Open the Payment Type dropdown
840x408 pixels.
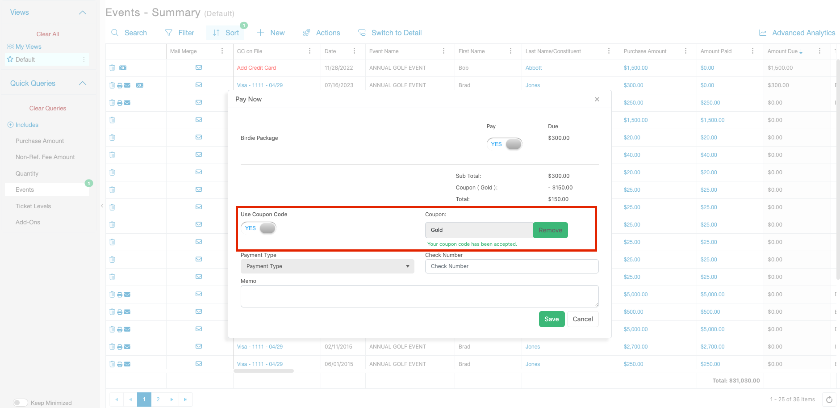click(327, 266)
